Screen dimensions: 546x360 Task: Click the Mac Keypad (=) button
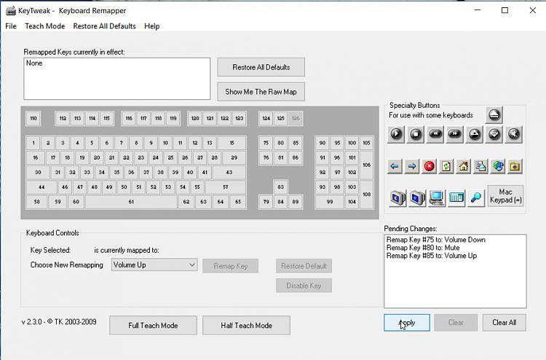click(506, 196)
